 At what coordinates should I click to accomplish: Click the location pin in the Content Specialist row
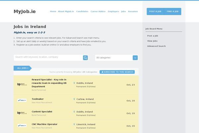pyautogui.click(x=74, y=112)
